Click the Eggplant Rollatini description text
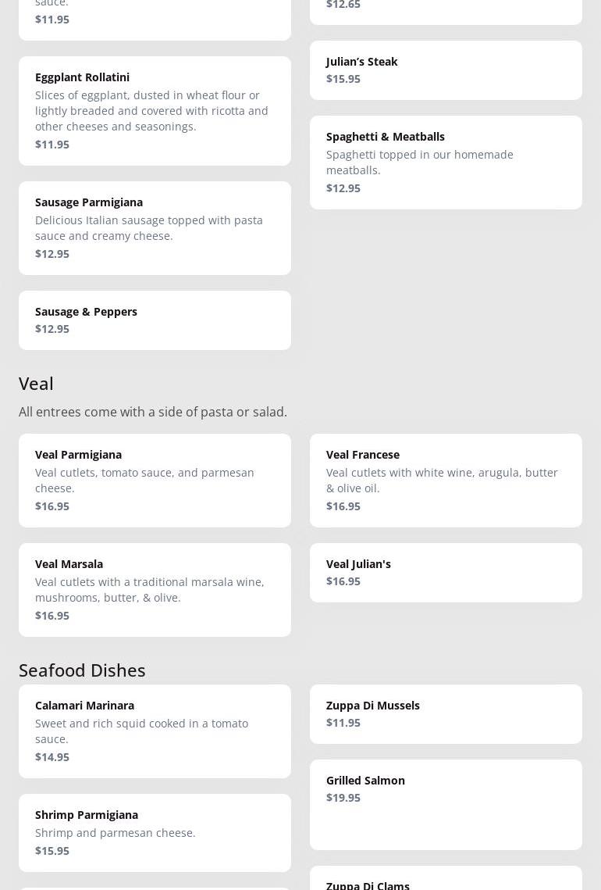This screenshot has width=601, height=890. point(151,111)
